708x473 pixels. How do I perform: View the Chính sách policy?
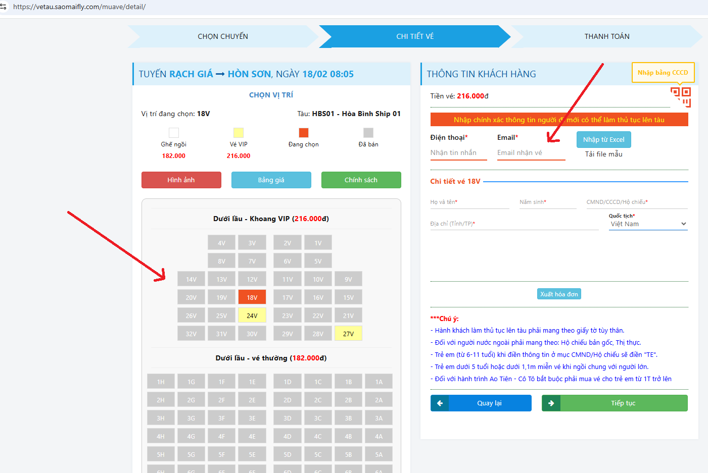click(361, 180)
